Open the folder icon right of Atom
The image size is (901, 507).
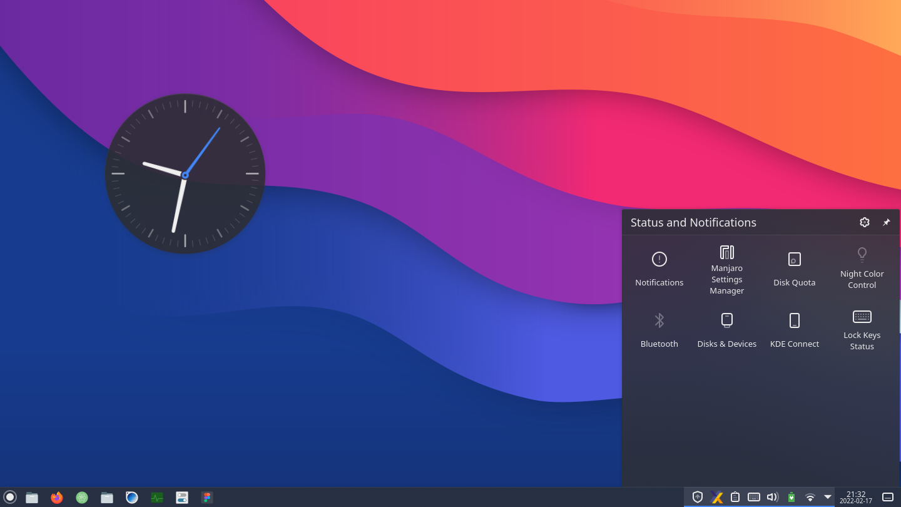click(107, 497)
